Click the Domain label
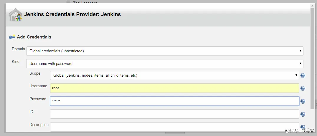The height and width of the screenshot is (136, 317). [18, 49]
